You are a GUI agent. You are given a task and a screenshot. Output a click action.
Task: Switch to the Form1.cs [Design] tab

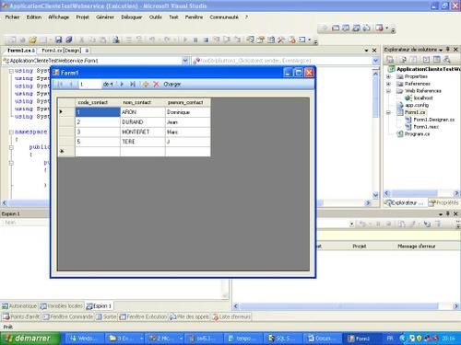62,51
